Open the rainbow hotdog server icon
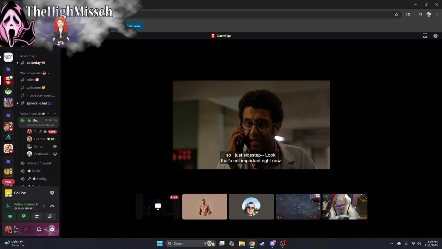Viewport: 442px width, 249px height. [x=8, y=148]
